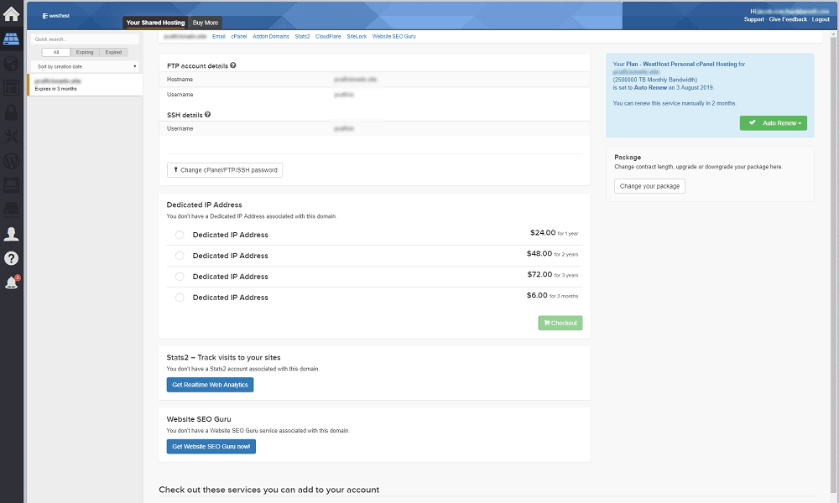839x503 pixels.
Task: Select Dedicated IP Address for 1 year
Action: point(180,235)
